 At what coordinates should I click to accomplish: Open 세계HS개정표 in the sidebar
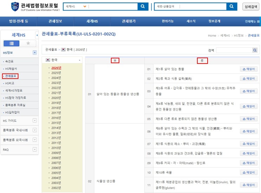coord(14,91)
